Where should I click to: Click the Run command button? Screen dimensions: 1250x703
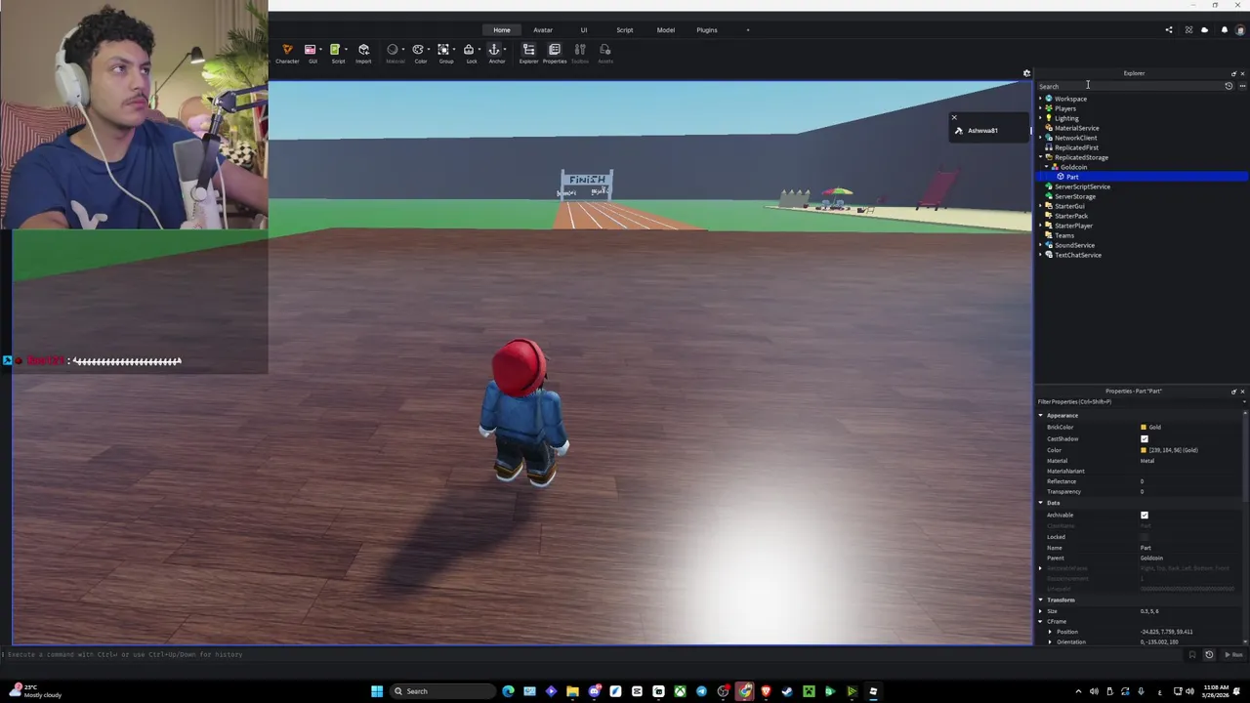(x=1234, y=654)
